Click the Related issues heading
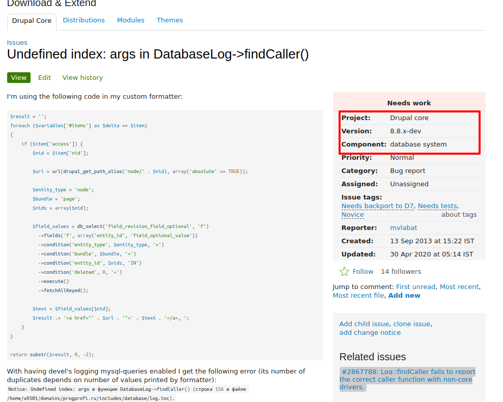The width and height of the screenshot is (503, 402). 373,357
